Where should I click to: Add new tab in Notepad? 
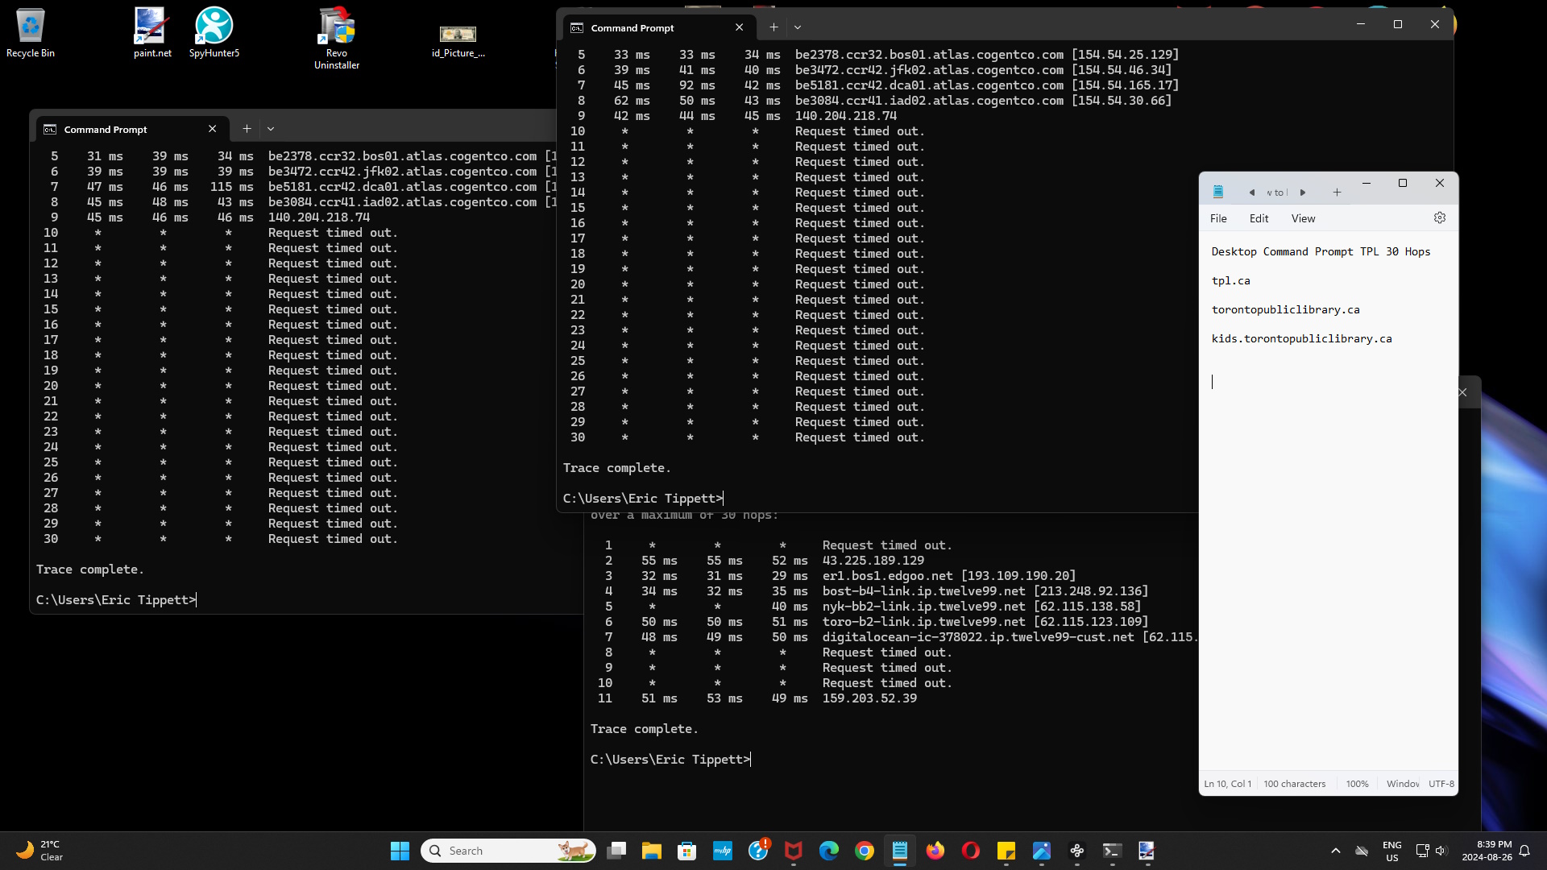click(x=1337, y=192)
